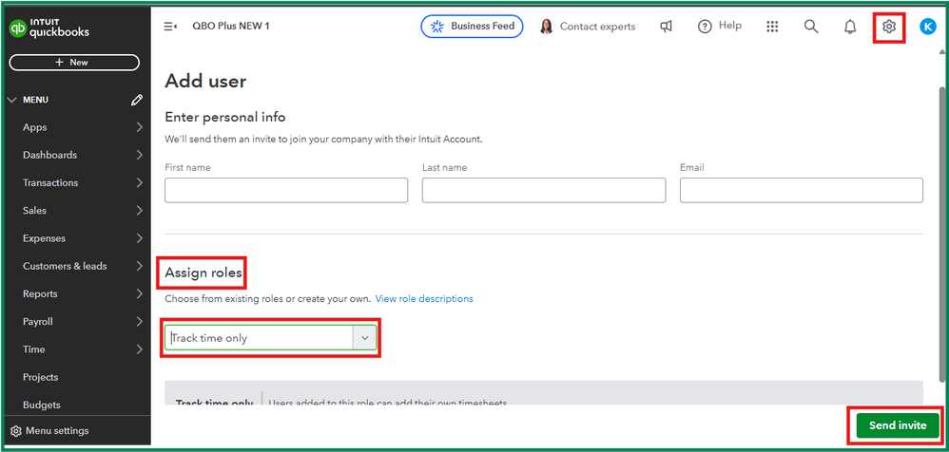Click the + New button
Image resolution: width=949 pixels, height=452 pixels.
click(74, 63)
